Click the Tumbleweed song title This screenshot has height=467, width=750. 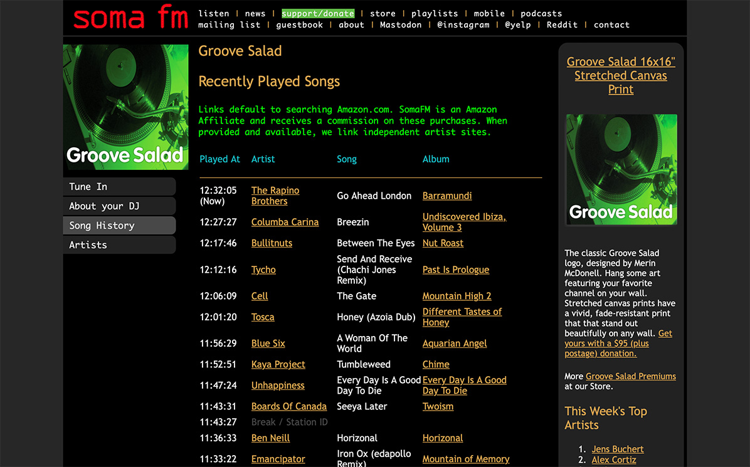(364, 364)
